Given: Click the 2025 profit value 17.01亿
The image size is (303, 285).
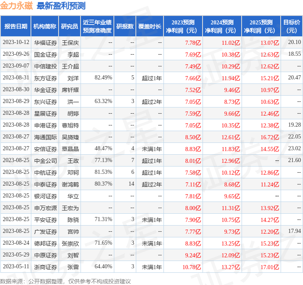Looking at the screenshot, I should (270, 267).
